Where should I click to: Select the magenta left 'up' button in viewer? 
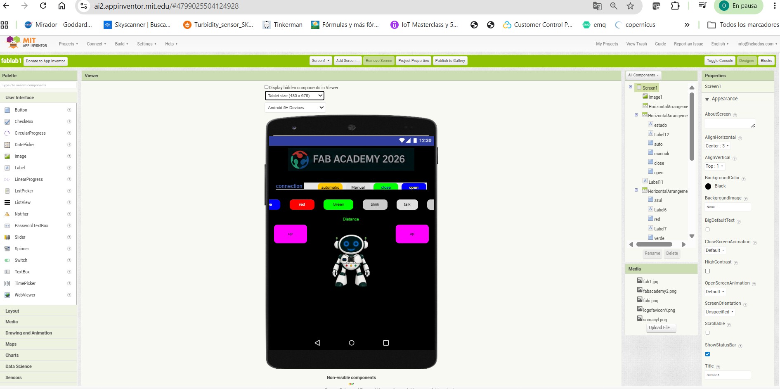291,234
